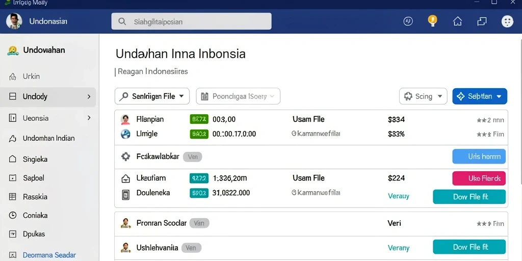The height and width of the screenshot is (261, 522).
Task: Click the Douleneka device icon
Action: pyautogui.click(x=125, y=194)
